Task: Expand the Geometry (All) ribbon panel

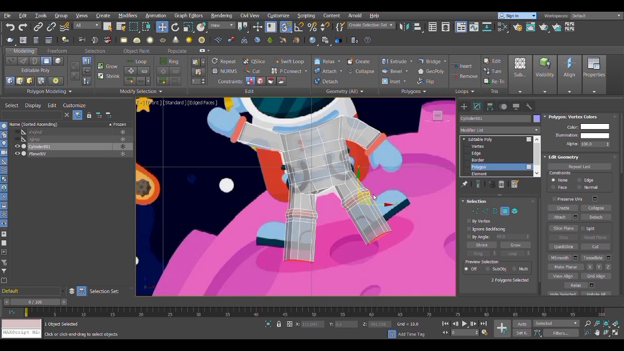Action: pos(345,91)
